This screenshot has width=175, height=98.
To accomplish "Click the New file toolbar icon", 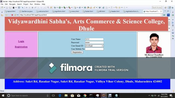I will tap(2, 8).
